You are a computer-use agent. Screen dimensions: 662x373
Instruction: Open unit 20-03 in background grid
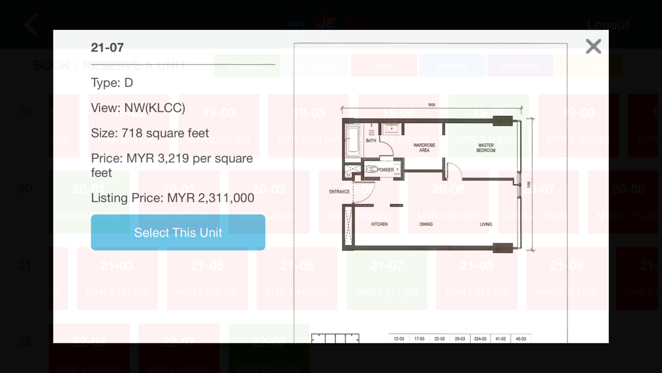(269, 202)
